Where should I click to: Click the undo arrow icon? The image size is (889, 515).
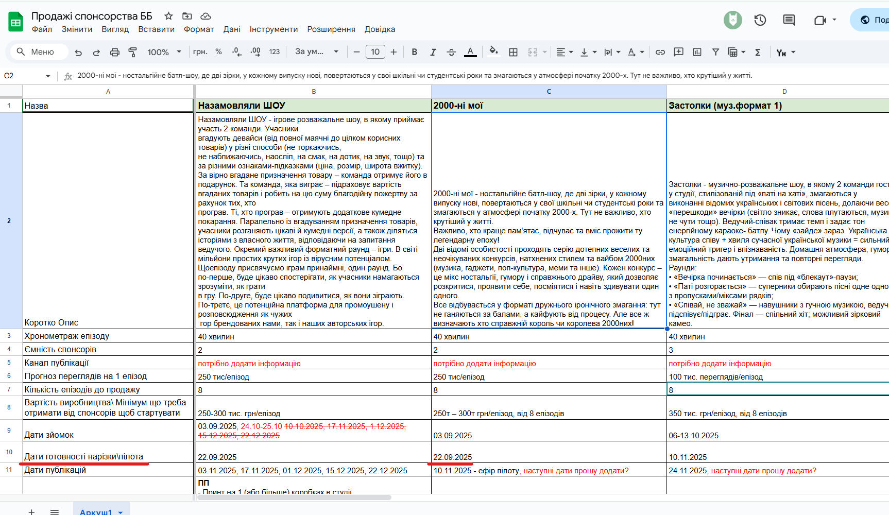tap(78, 52)
